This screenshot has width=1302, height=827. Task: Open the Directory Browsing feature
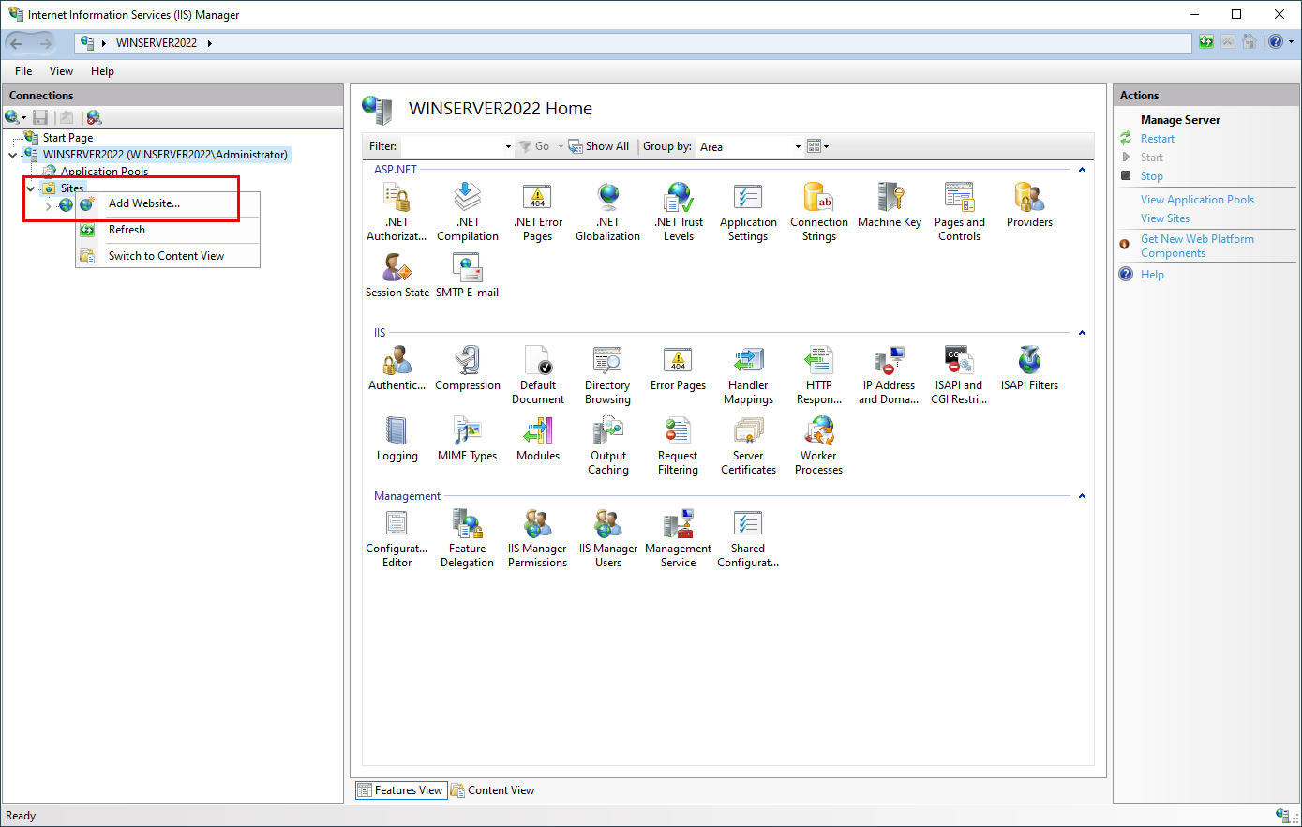[607, 375]
